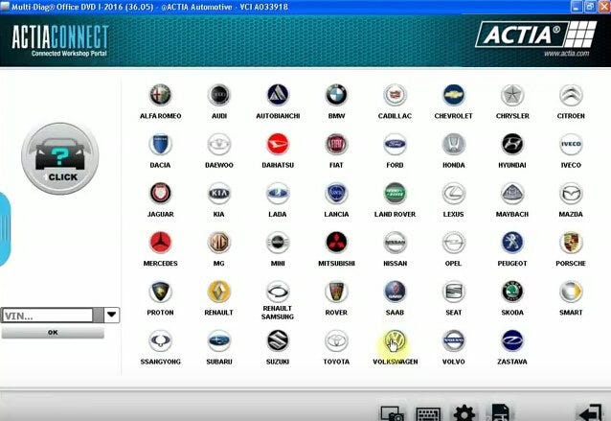
Task: Choose the Mazda brand logo
Action: pyautogui.click(x=571, y=193)
